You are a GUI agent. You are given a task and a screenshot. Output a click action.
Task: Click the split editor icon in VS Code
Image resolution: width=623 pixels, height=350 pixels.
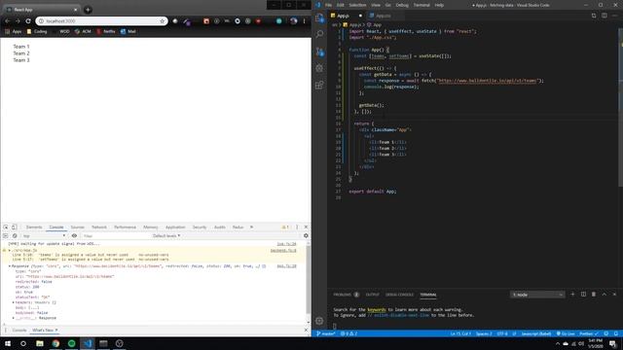604,16
